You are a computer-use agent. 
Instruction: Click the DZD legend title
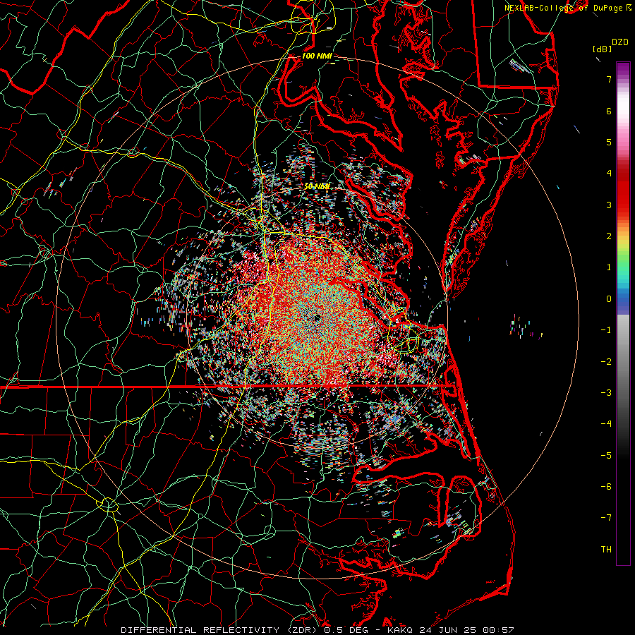[x=619, y=42]
